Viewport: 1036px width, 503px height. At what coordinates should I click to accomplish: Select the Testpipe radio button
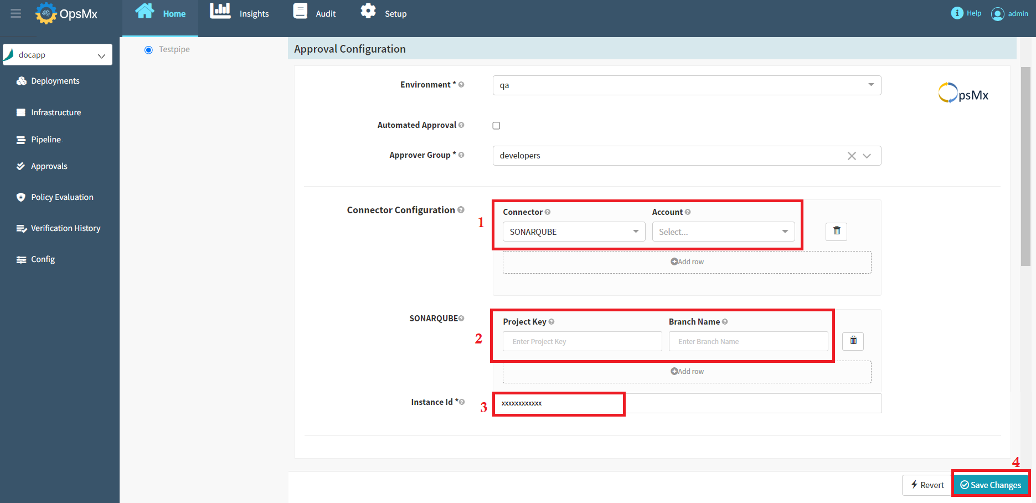tap(148, 50)
